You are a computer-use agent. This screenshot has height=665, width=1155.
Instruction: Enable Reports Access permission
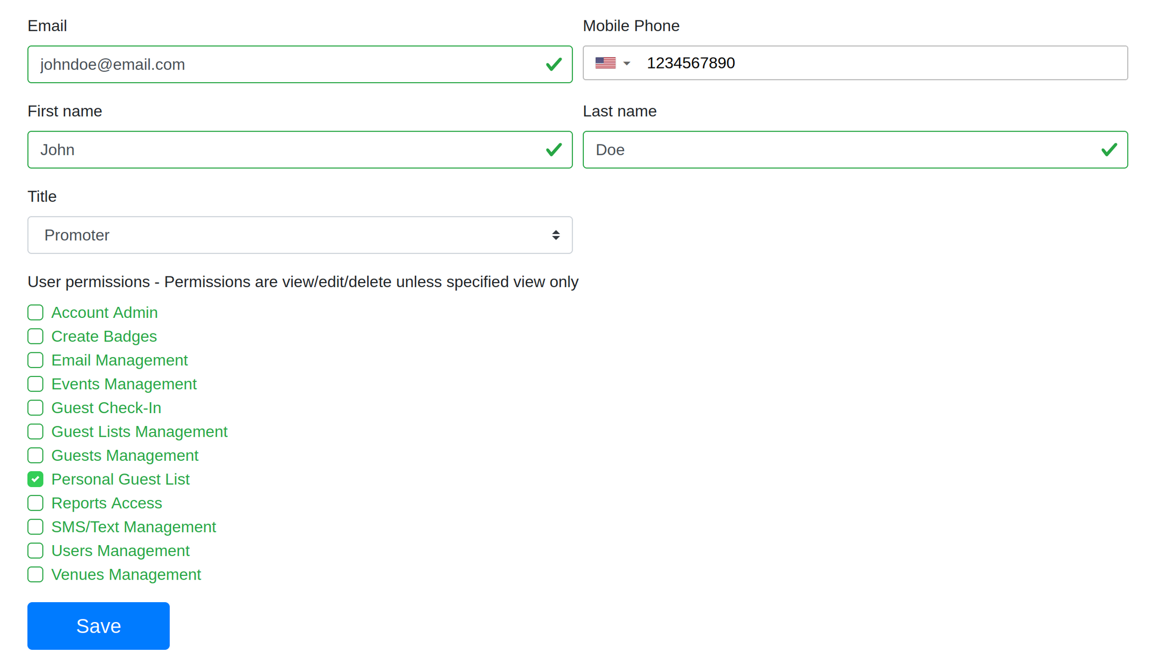click(x=36, y=503)
